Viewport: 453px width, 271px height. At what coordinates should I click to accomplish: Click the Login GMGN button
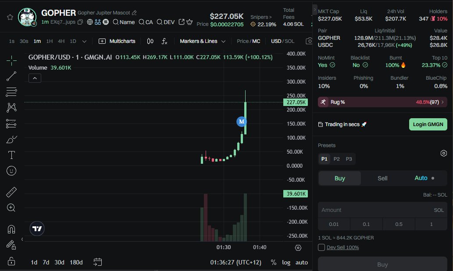tap(428, 124)
